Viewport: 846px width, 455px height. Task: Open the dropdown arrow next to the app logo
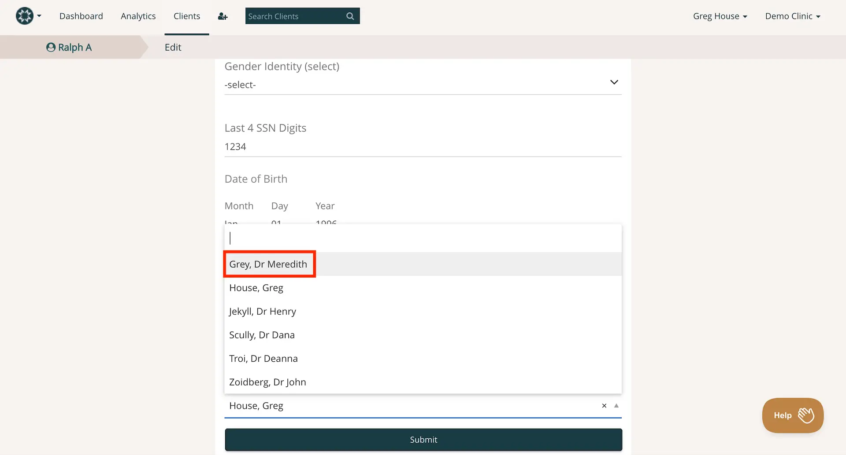tap(39, 16)
